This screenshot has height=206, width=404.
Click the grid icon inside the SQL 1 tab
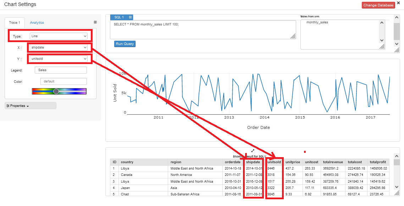130,17
